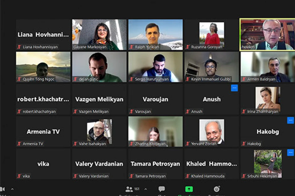Select Gayane Markosyan's video tile
The height and width of the screenshot is (196, 295).
(x=99, y=34)
